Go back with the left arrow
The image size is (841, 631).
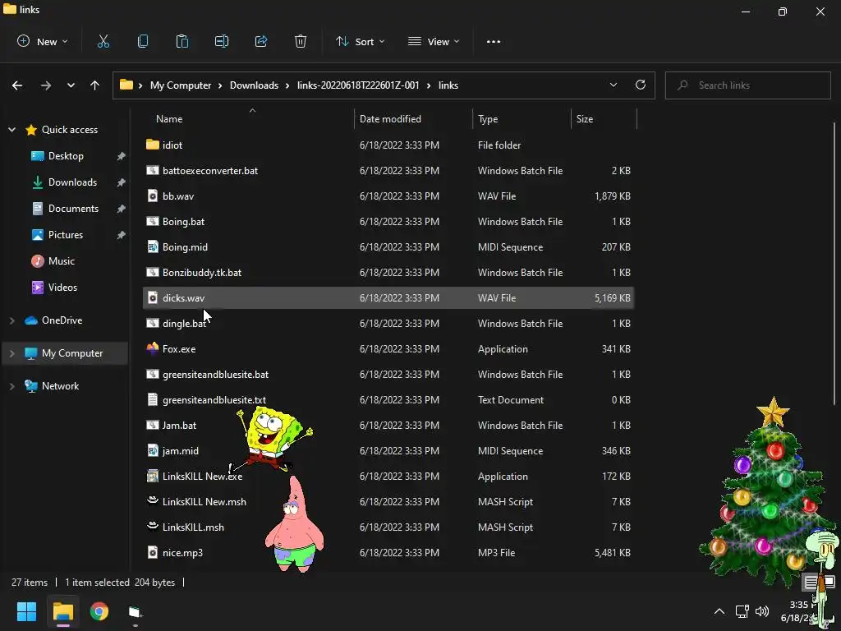tap(17, 85)
